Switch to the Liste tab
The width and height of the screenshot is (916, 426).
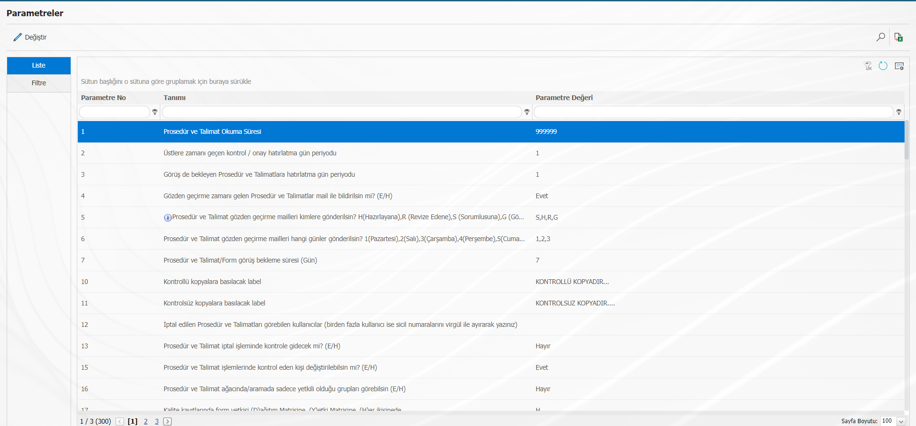click(x=39, y=65)
